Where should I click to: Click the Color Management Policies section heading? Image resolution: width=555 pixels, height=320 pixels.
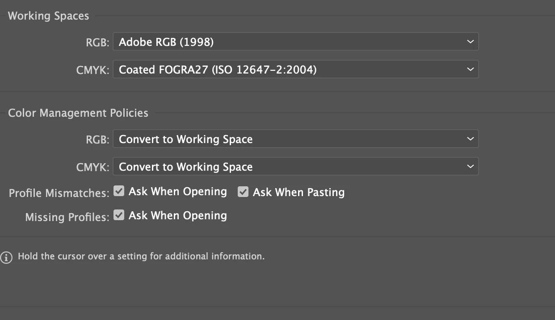(x=78, y=113)
